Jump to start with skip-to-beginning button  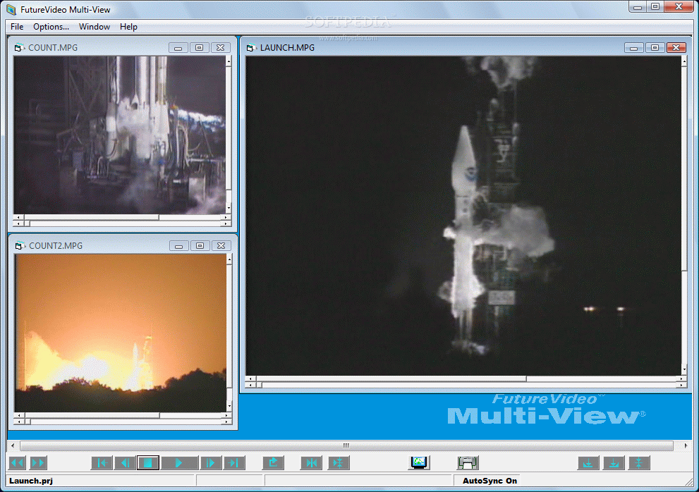coord(102,463)
